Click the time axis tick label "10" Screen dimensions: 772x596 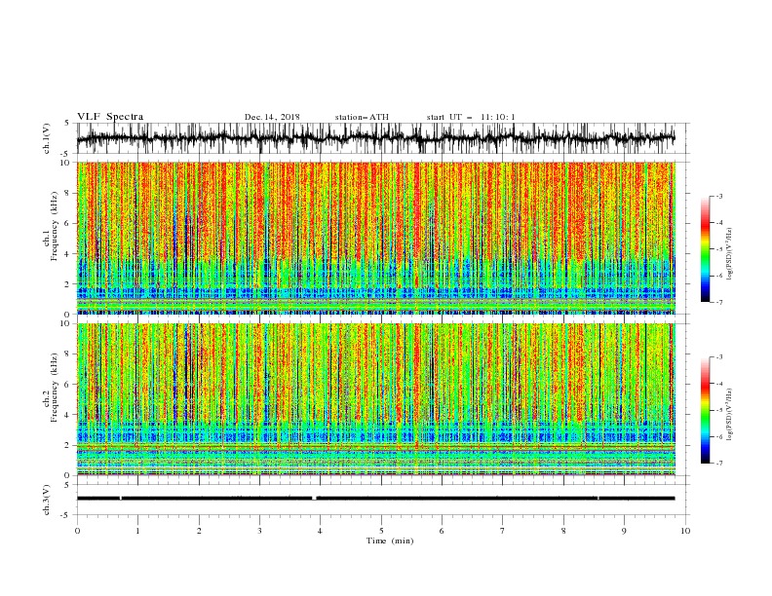(685, 531)
